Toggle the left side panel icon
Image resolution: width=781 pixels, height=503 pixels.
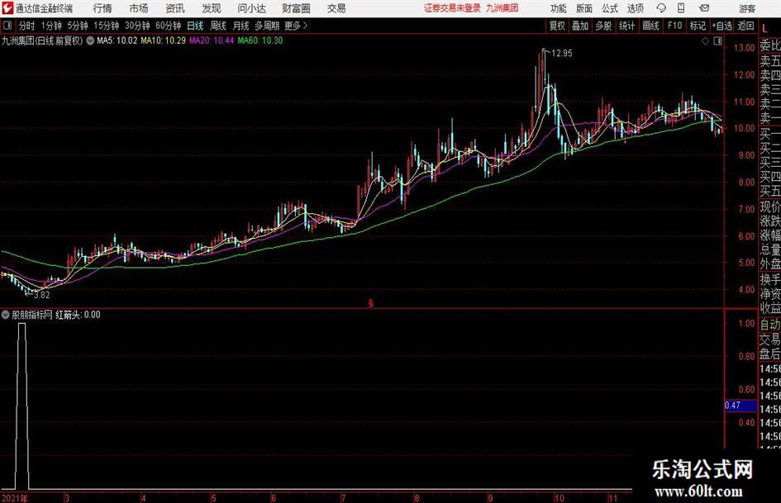tap(7, 26)
